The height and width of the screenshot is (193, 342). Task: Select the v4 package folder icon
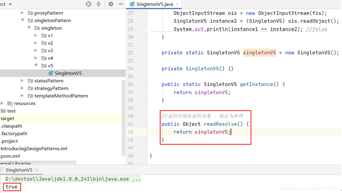pos(44,58)
